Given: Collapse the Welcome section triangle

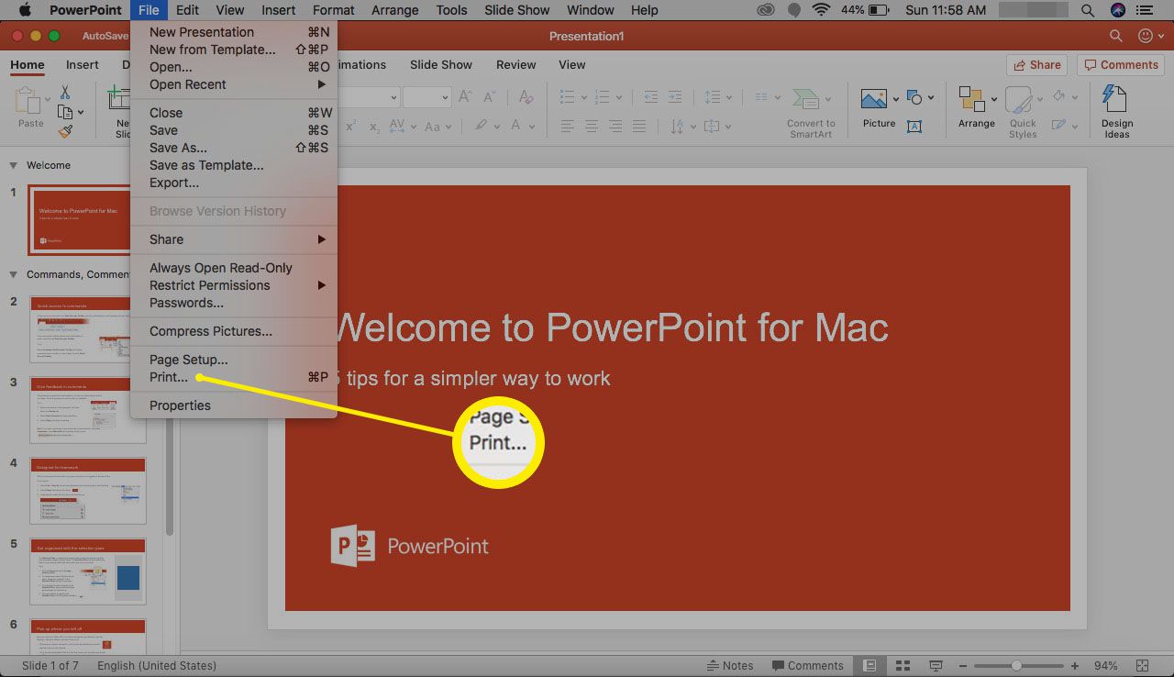Looking at the screenshot, I should tap(14, 166).
